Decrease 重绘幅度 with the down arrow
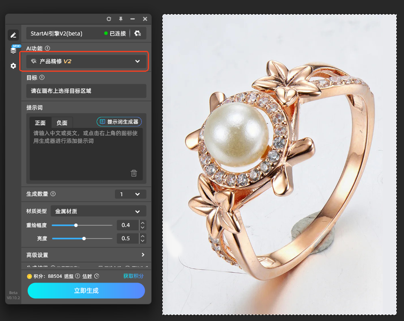 coord(143,228)
